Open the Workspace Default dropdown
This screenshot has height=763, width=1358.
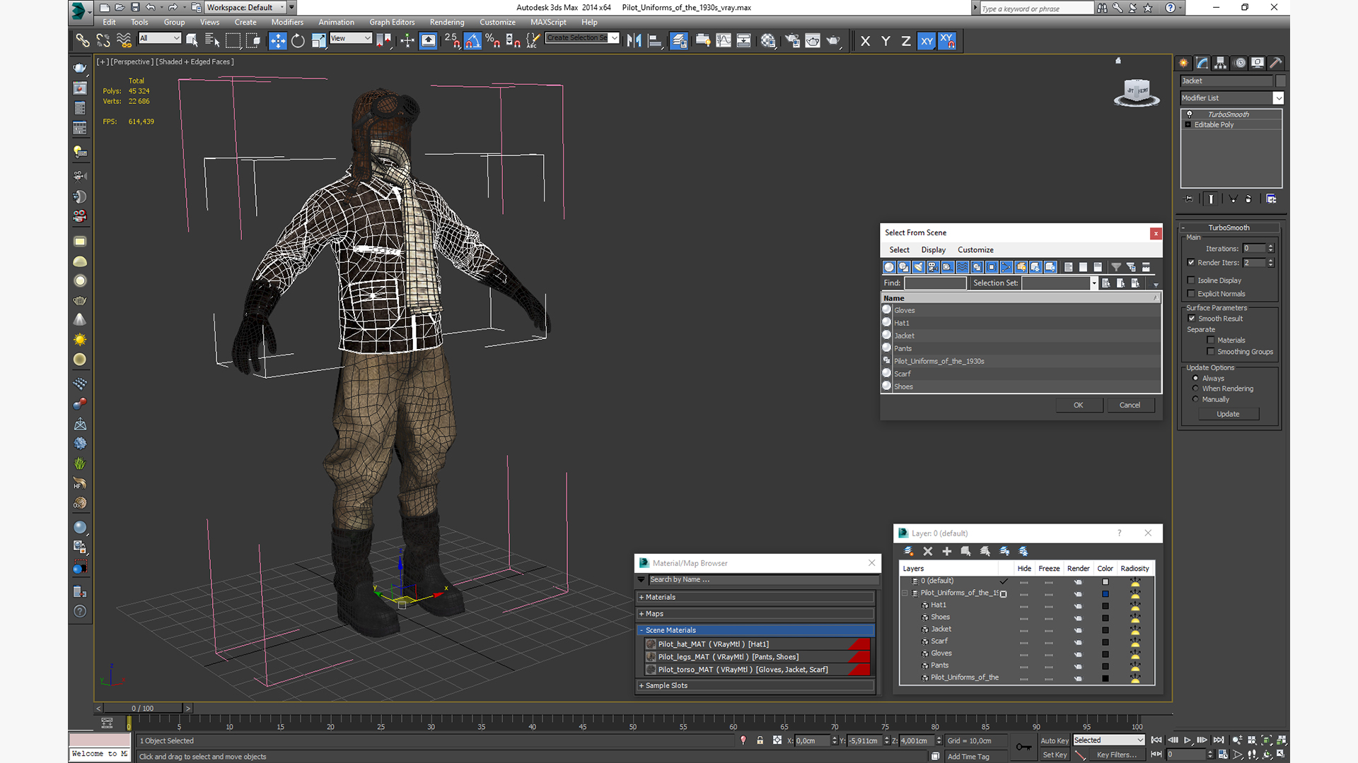[x=245, y=8]
